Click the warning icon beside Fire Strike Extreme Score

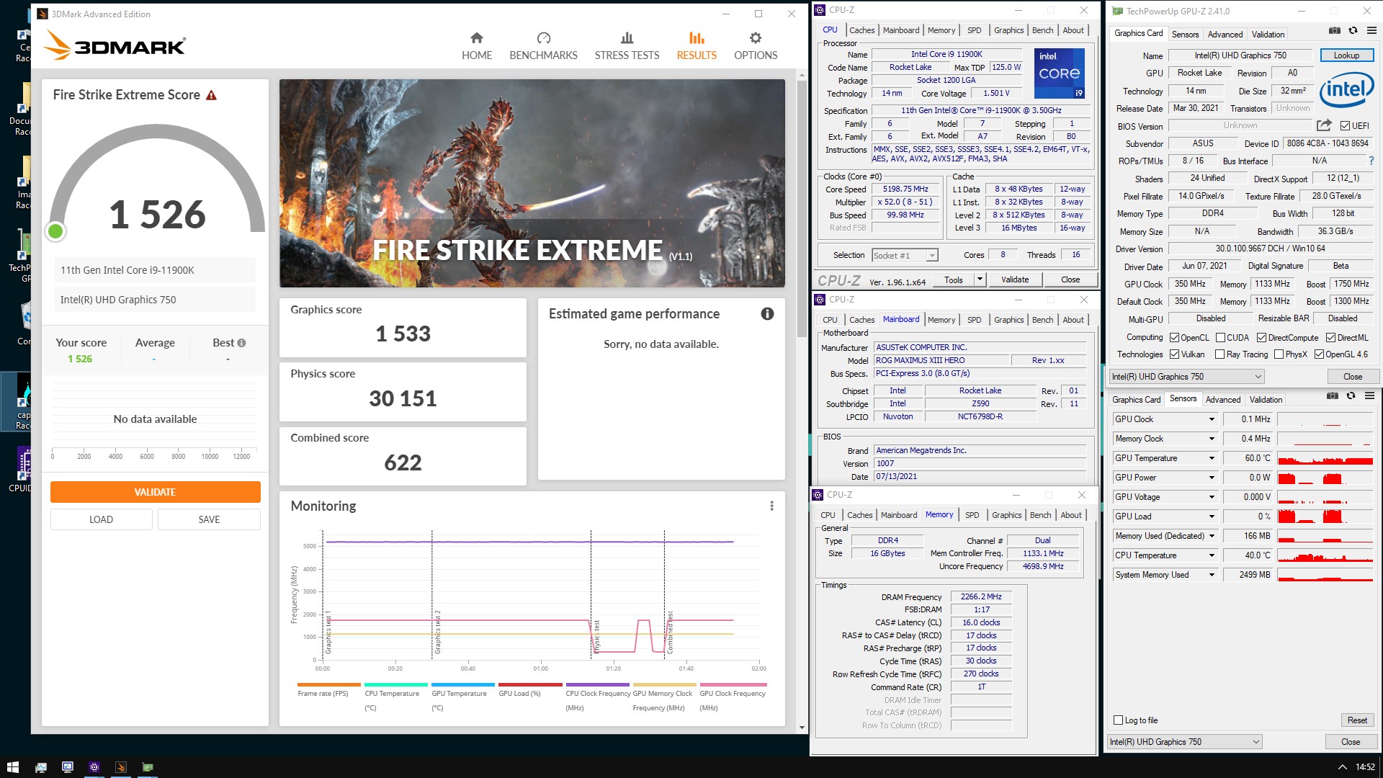point(211,95)
